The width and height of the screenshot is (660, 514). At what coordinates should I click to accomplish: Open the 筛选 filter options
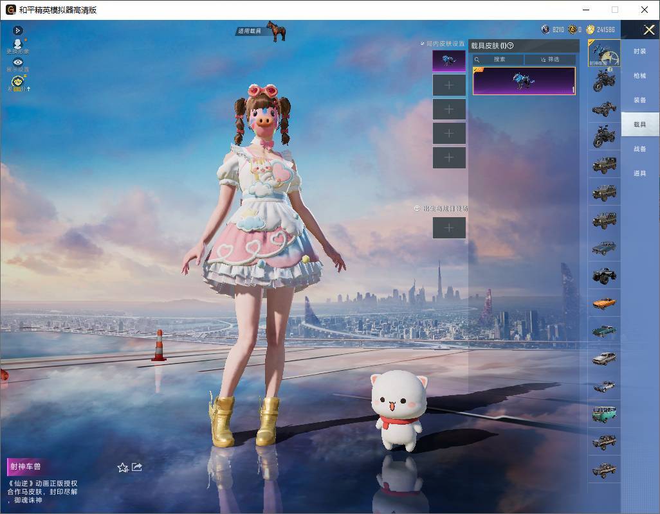click(550, 60)
